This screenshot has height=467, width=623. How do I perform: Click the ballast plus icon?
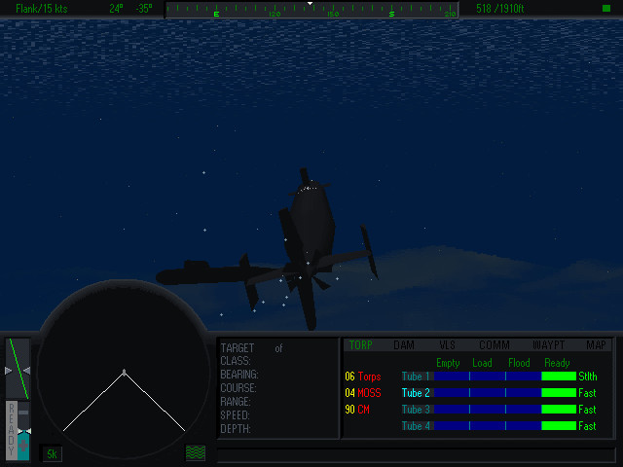(x=23, y=446)
